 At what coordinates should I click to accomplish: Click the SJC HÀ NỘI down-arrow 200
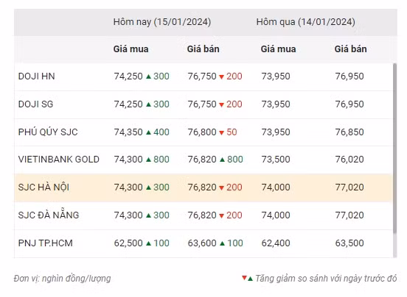click(x=231, y=187)
